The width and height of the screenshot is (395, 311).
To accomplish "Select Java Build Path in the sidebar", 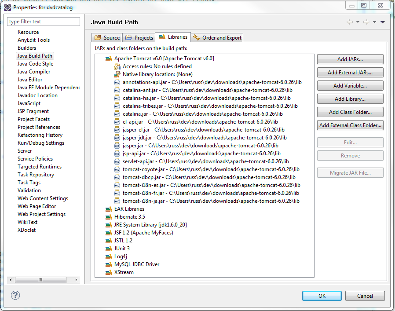I will (x=35, y=56).
